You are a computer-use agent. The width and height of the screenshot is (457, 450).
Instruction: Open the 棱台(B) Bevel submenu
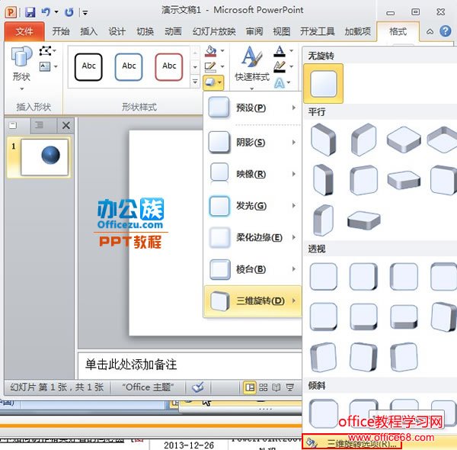coord(252,269)
